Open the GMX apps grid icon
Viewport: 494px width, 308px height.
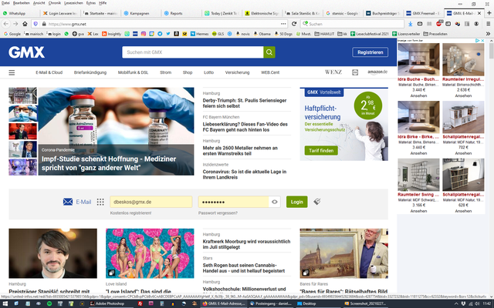pyautogui.click(x=100, y=202)
